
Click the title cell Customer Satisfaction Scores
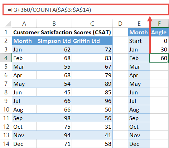62,32
